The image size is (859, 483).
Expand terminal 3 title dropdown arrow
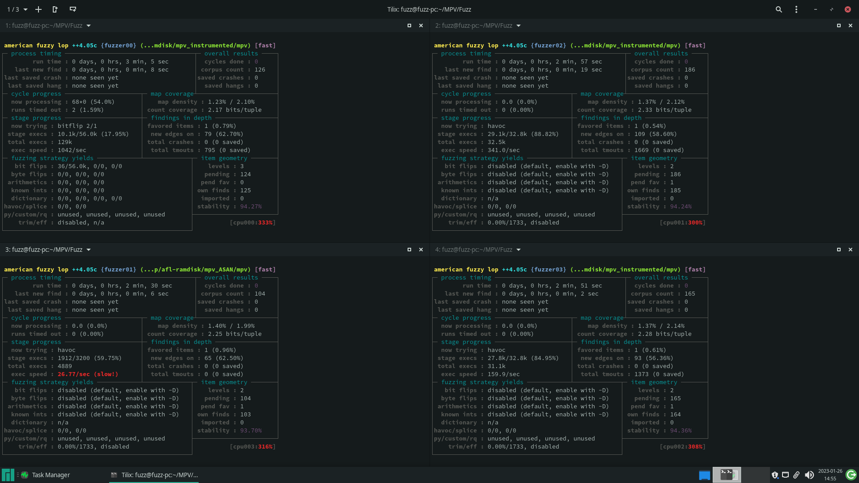click(89, 250)
